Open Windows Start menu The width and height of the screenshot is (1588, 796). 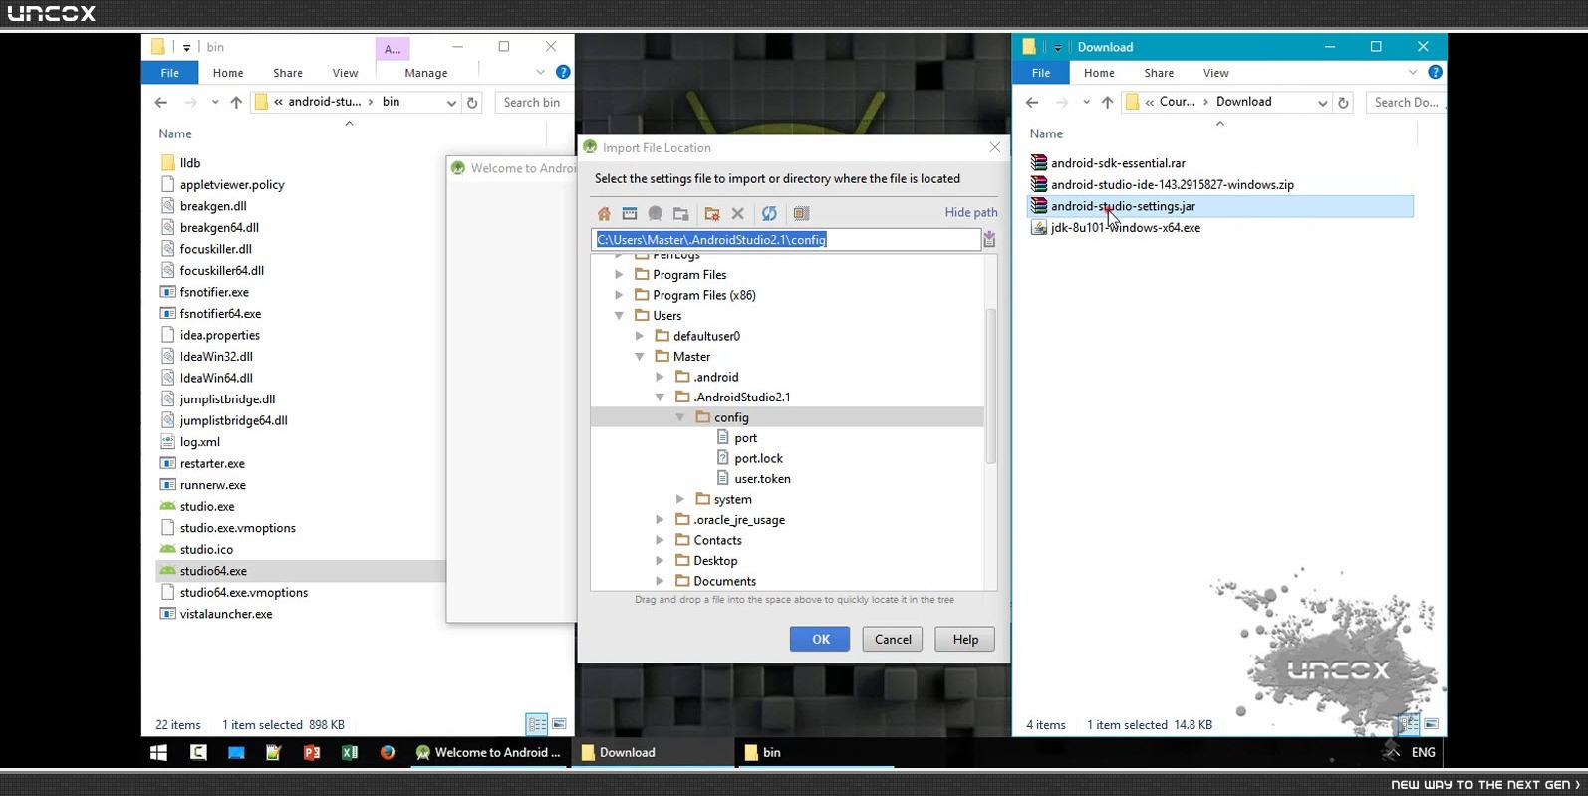pyautogui.click(x=158, y=752)
